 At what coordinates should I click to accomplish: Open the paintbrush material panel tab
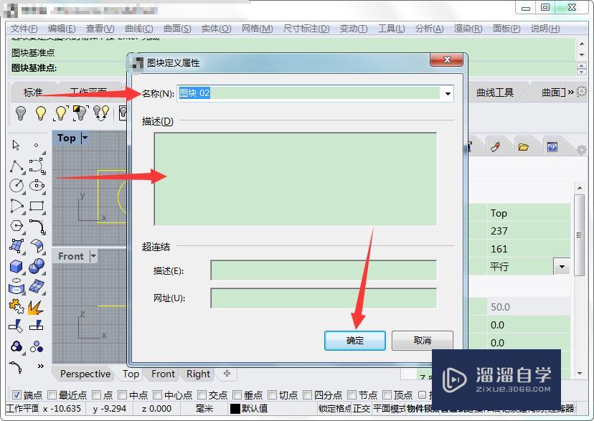[496, 147]
